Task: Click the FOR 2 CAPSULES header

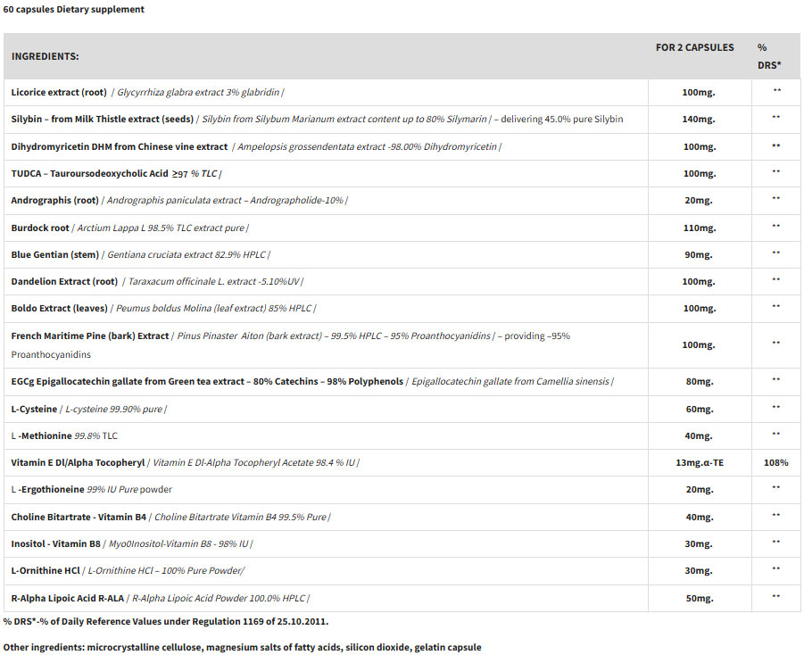Action: 694,47
